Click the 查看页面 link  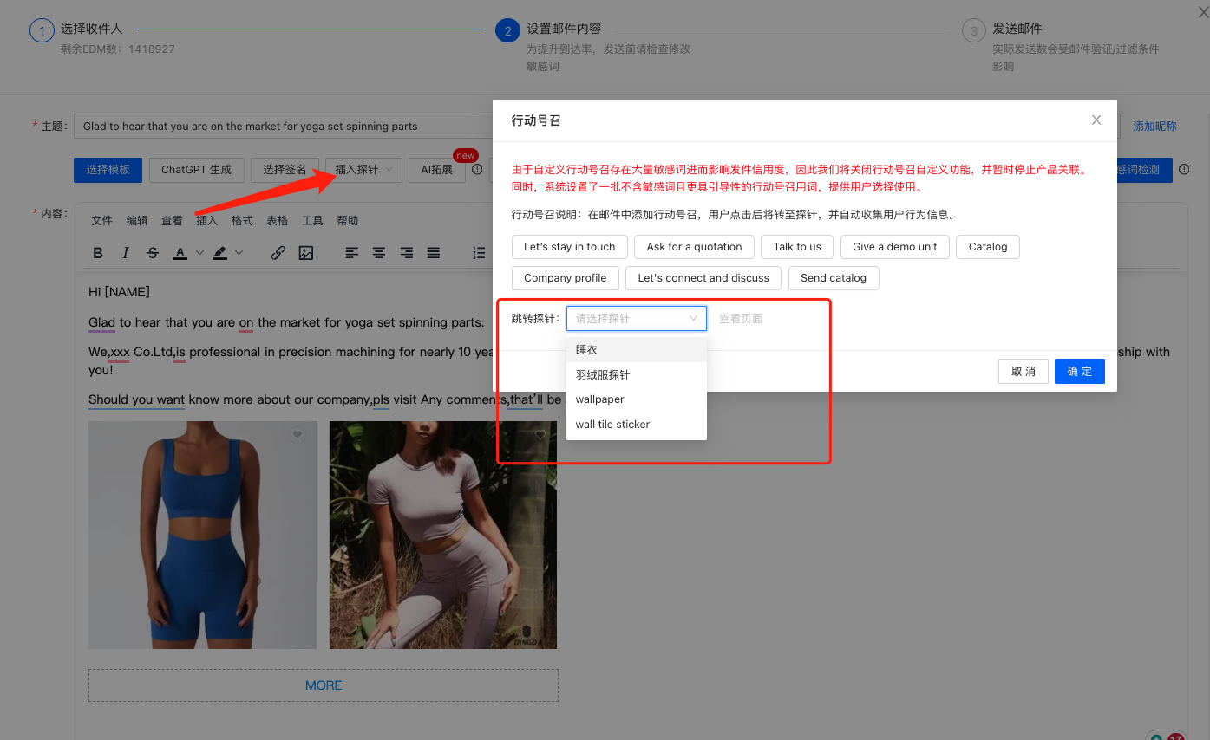pos(741,318)
